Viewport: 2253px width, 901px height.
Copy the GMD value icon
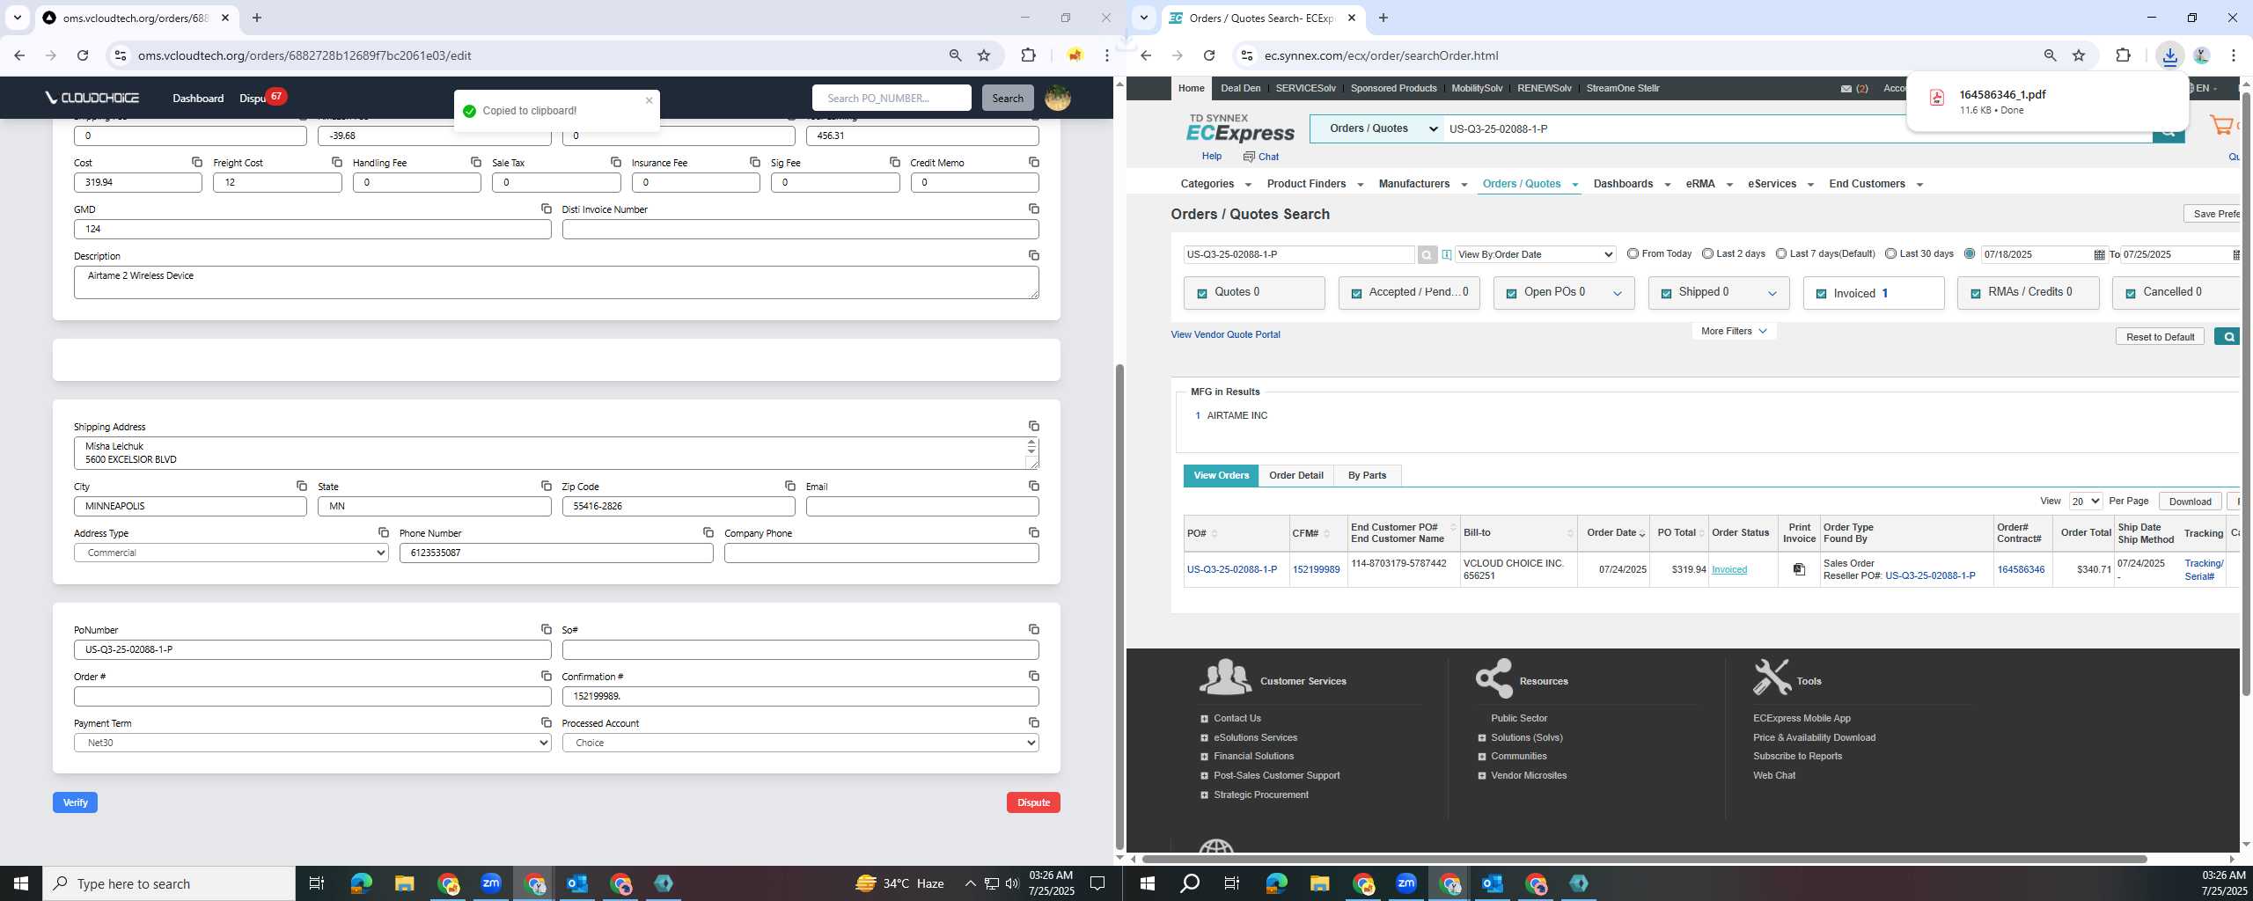pos(546,209)
